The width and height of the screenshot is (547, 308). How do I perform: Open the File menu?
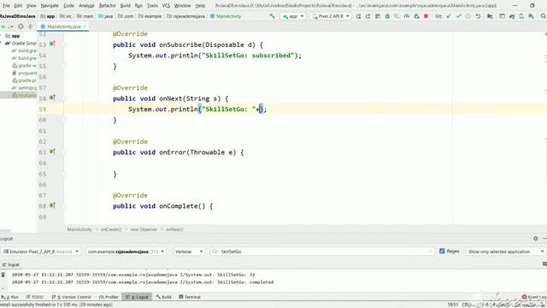pos(6,6)
